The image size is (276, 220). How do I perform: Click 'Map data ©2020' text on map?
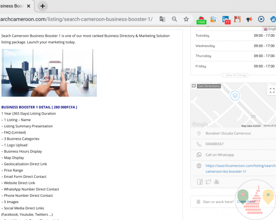coord(251,126)
